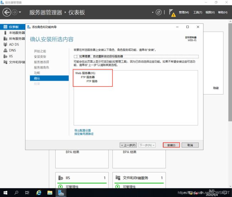The height and width of the screenshot is (197, 232).
Task: Click the forward arrow in Server Manager header
Action: [x=15, y=12]
